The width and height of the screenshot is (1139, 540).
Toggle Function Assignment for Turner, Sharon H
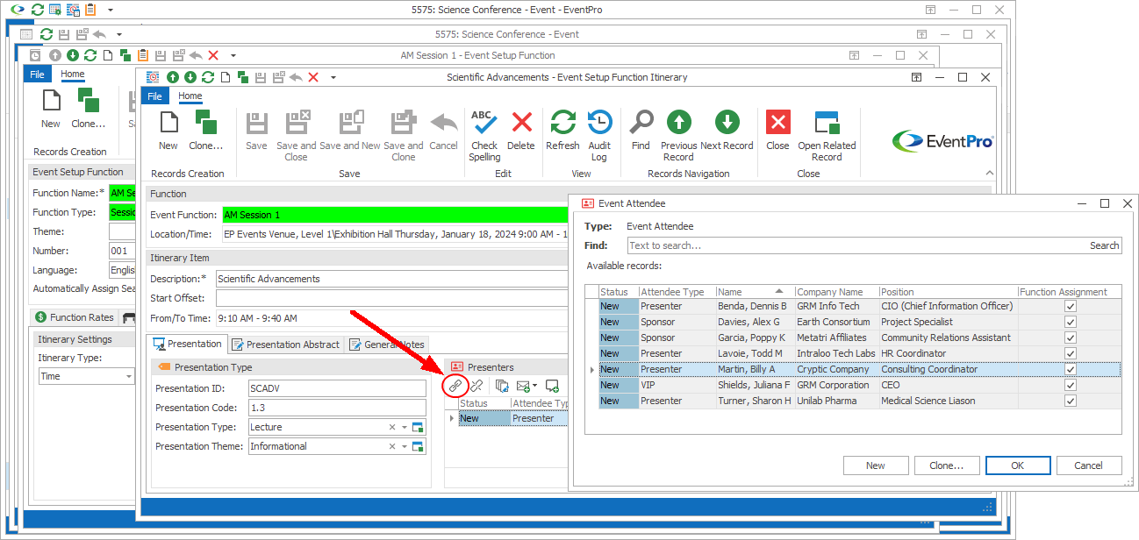[1070, 401]
